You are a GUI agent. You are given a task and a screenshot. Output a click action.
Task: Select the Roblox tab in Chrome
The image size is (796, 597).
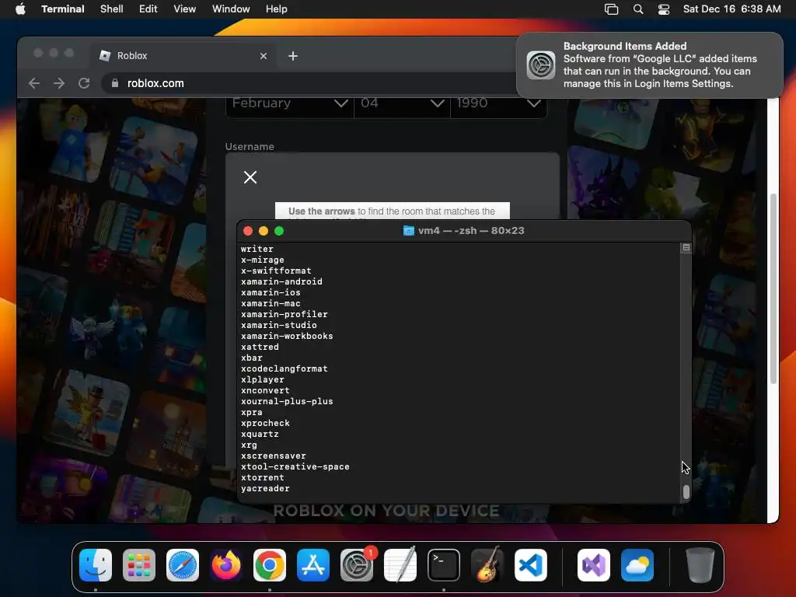(x=183, y=56)
